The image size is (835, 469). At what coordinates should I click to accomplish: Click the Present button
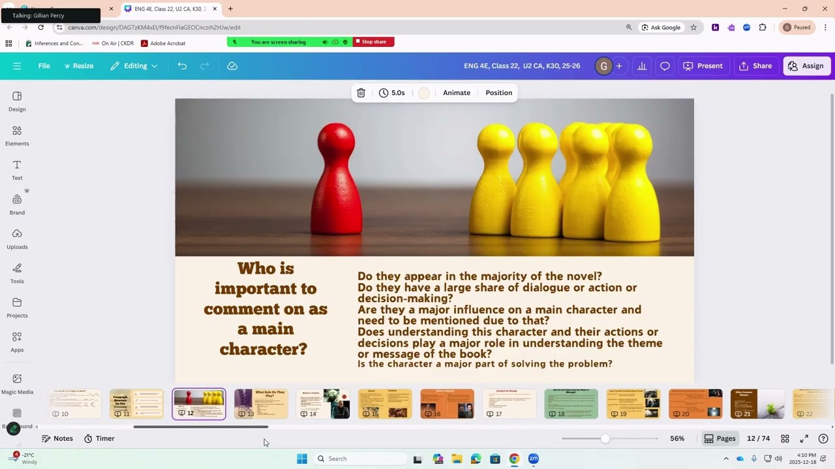tap(703, 66)
